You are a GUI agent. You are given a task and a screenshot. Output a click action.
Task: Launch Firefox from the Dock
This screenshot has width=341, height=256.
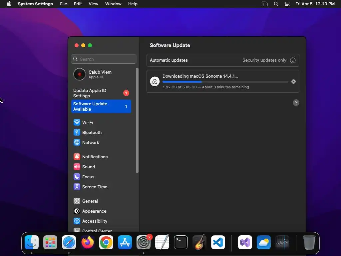[88, 242]
